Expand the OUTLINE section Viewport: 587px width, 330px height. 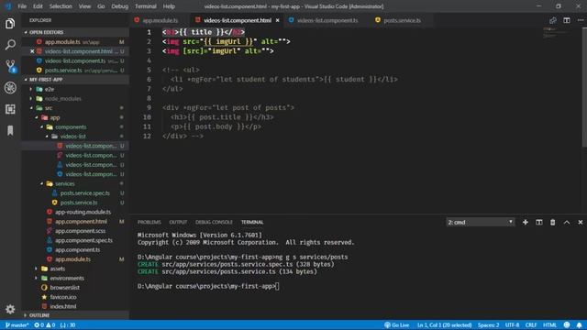(x=75, y=315)
